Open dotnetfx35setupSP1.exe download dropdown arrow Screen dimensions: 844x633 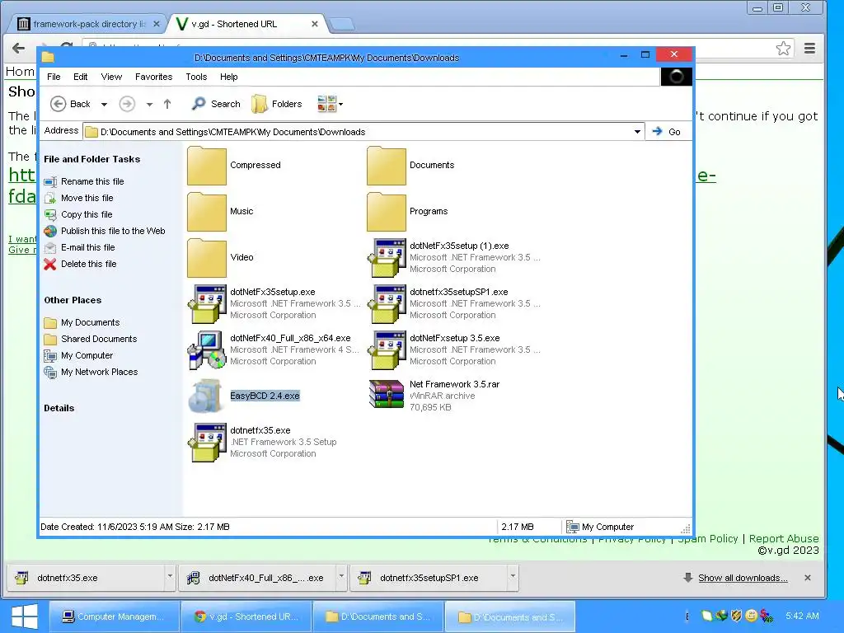513,576
